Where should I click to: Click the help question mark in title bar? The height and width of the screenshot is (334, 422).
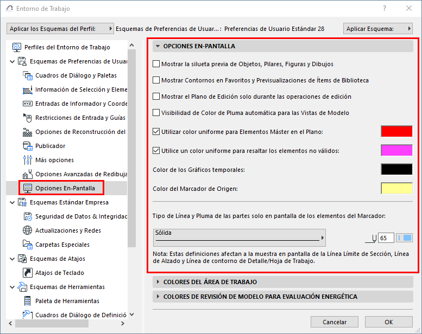(x=385, y=8)
